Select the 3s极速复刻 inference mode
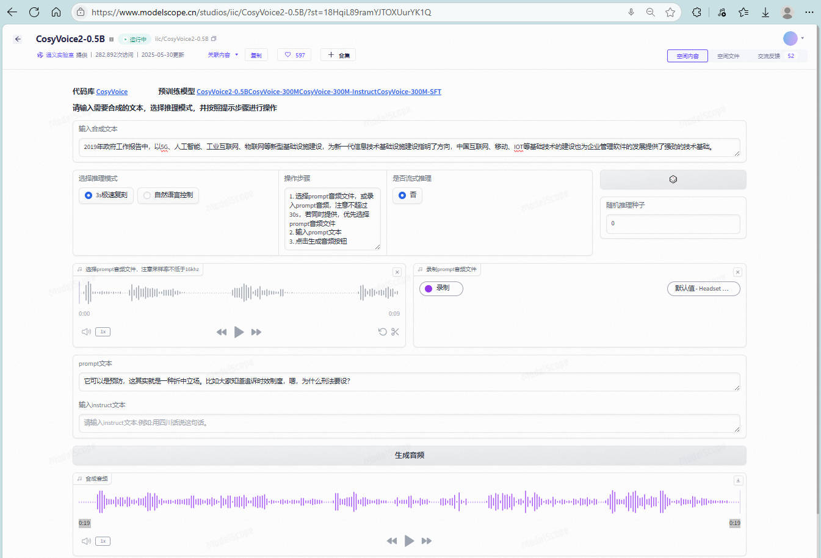This screenshot has height=558, width=821. tap(106, 195)
